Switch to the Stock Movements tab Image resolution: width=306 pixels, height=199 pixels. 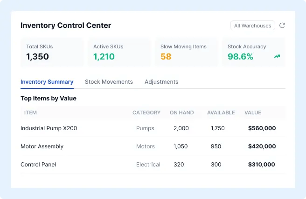[109, 82]
